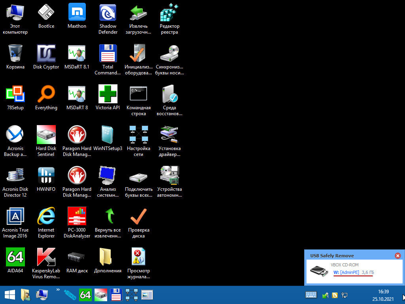The image size is (405, 304).
Task: Click the USB Safely Remove popup title
Action: pos(332,256)
